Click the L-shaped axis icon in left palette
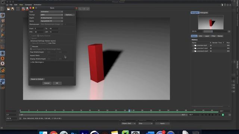239x134 pixels. click(3, 47)
